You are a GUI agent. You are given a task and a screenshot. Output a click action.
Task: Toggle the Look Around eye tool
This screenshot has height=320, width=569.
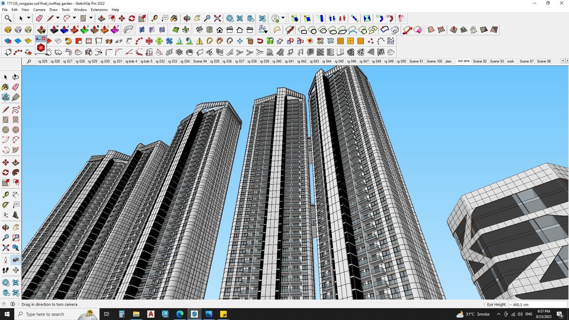16,260
